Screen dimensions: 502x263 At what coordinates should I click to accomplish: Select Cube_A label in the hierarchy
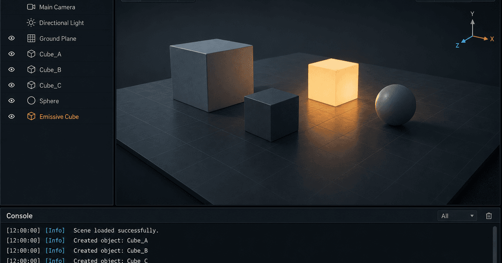click(x=50, y=54)
